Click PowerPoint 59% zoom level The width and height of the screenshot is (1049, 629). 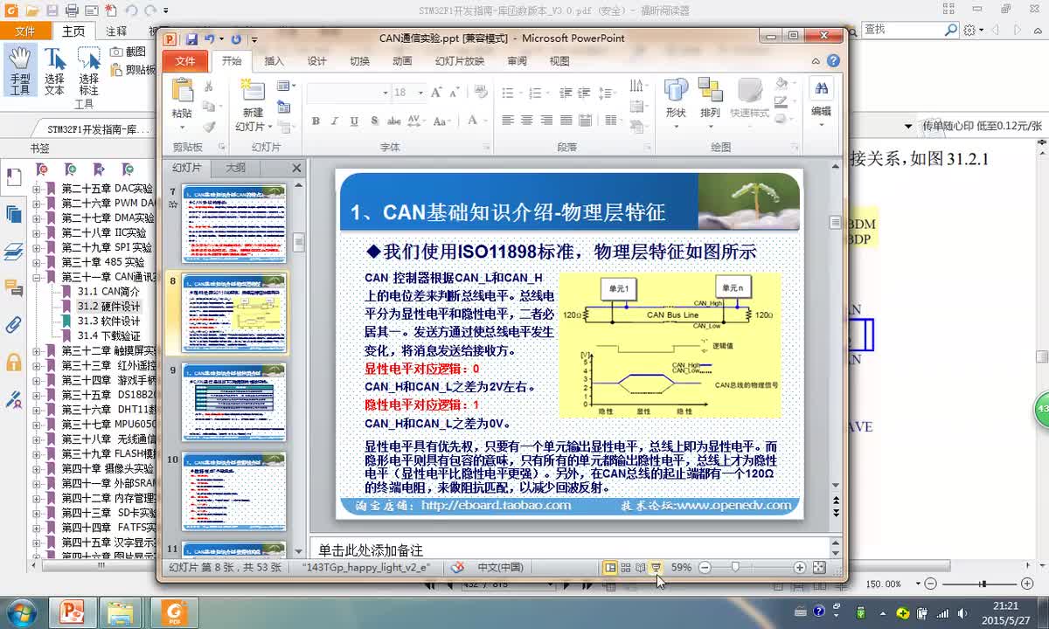click(681, 567)
